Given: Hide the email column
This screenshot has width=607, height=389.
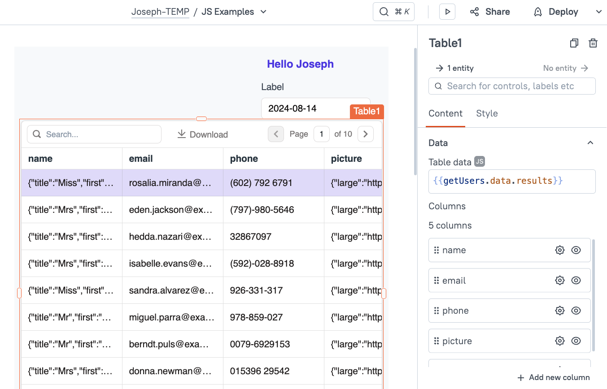Looking at the screenshot, I should [x=576, y=280].
